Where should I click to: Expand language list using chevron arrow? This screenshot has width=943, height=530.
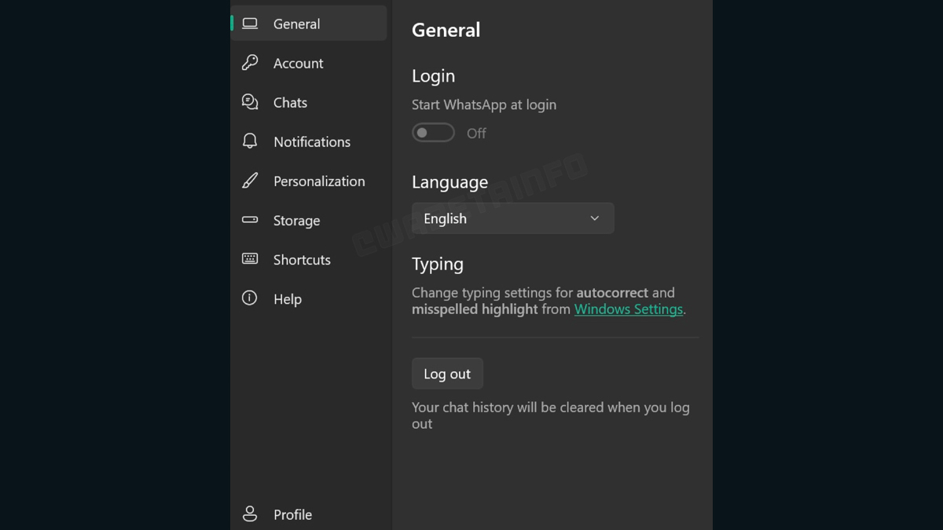(595, 218)
